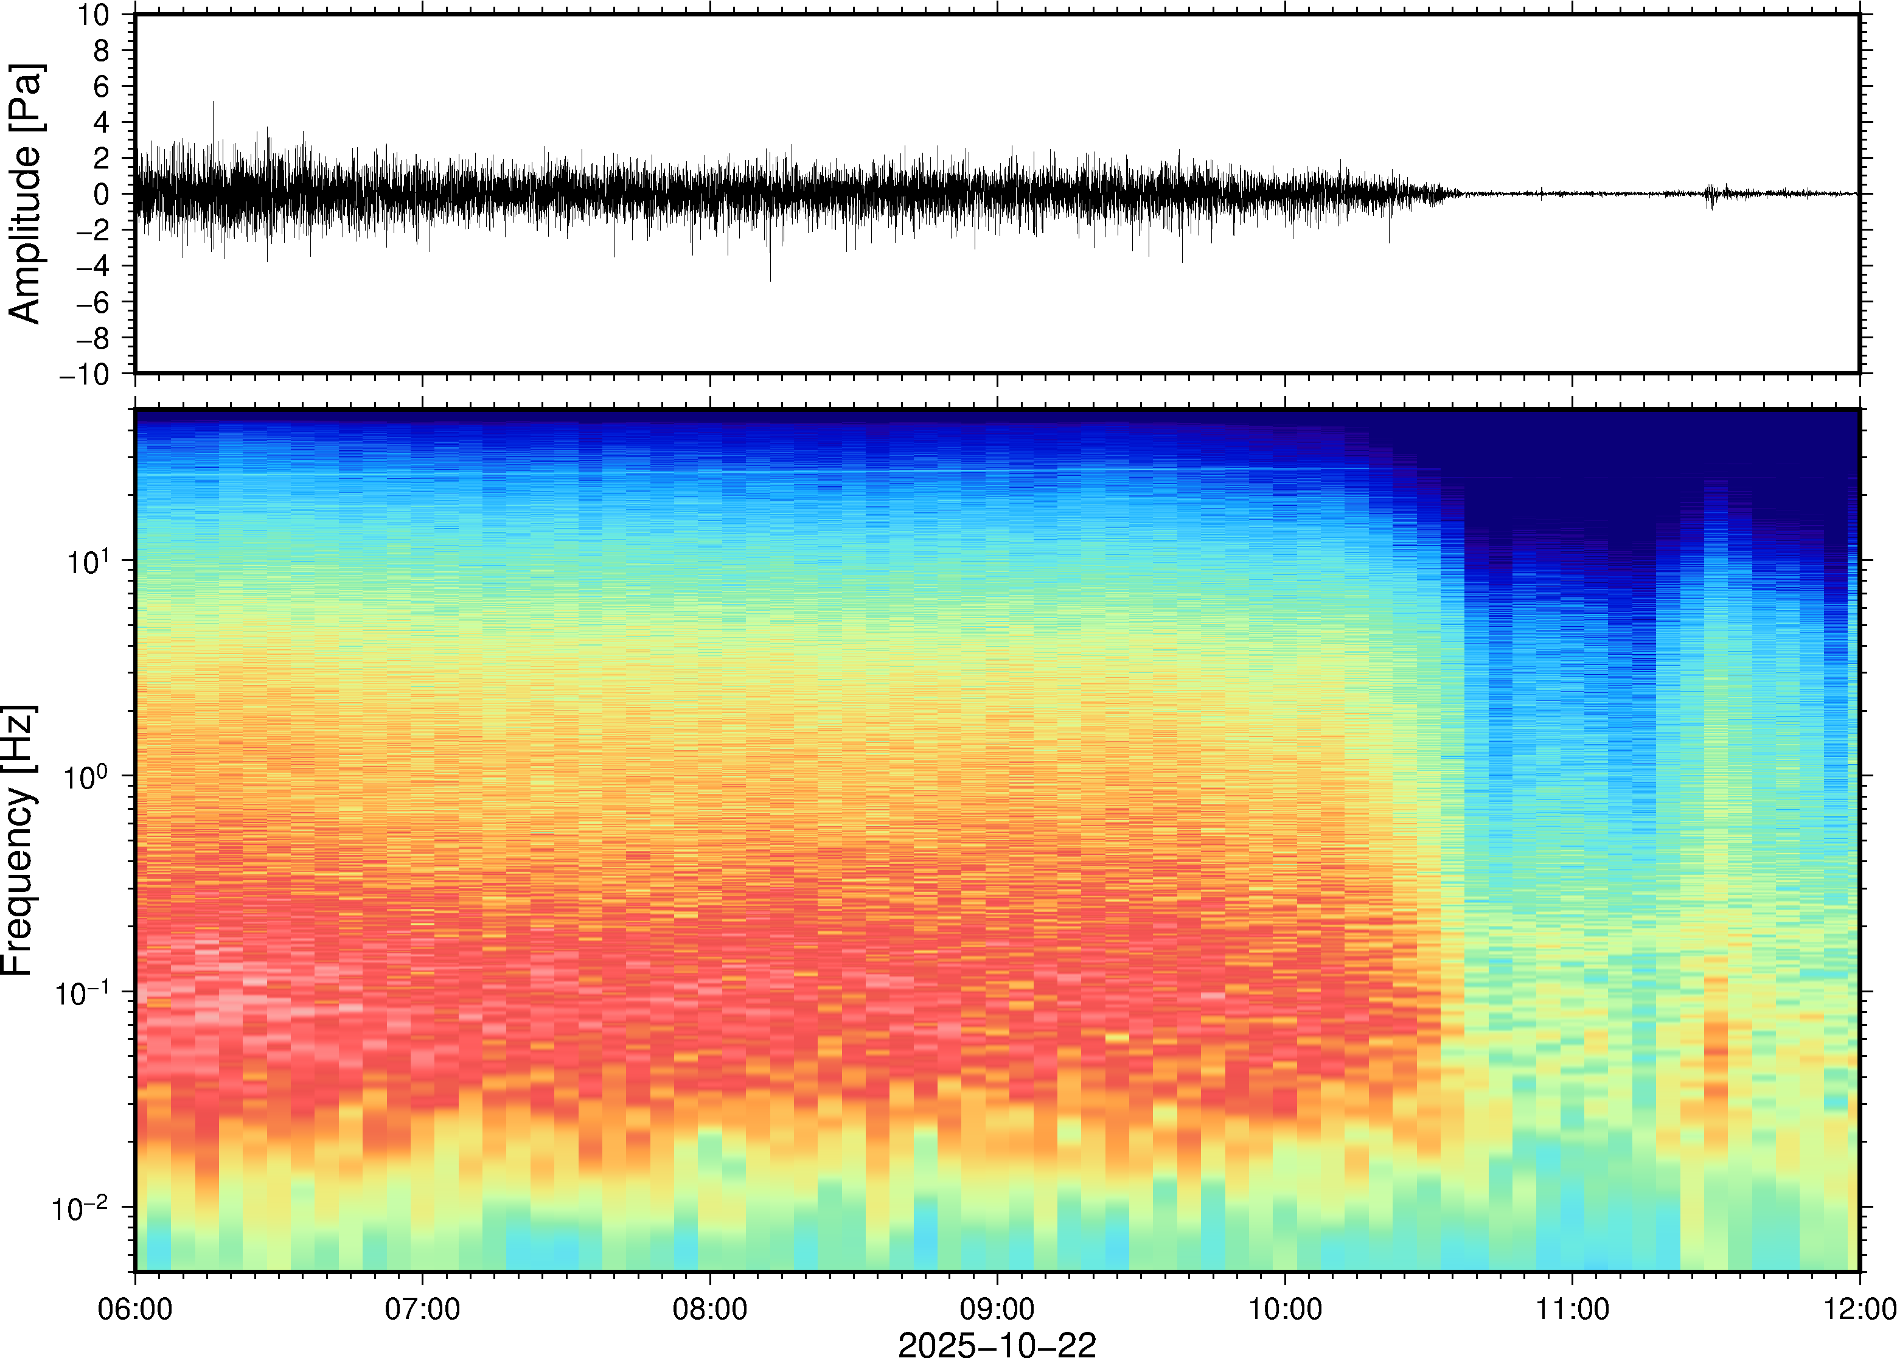Click the 06:00 start time label

(136, 1309)
